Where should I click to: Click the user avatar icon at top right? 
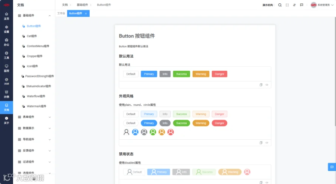[314, 5]
